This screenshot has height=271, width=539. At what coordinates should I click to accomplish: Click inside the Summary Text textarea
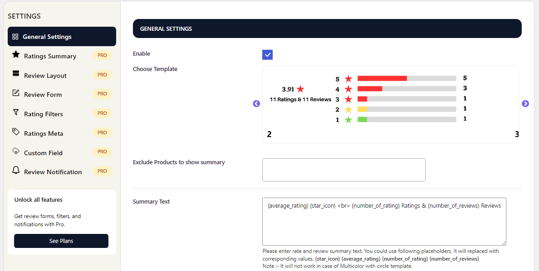coord(384,222)
